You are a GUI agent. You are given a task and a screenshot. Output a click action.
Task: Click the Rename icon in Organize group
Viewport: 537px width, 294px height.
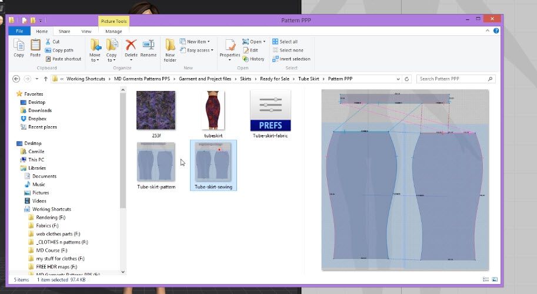pyautogui.click(x=148, y=46)
